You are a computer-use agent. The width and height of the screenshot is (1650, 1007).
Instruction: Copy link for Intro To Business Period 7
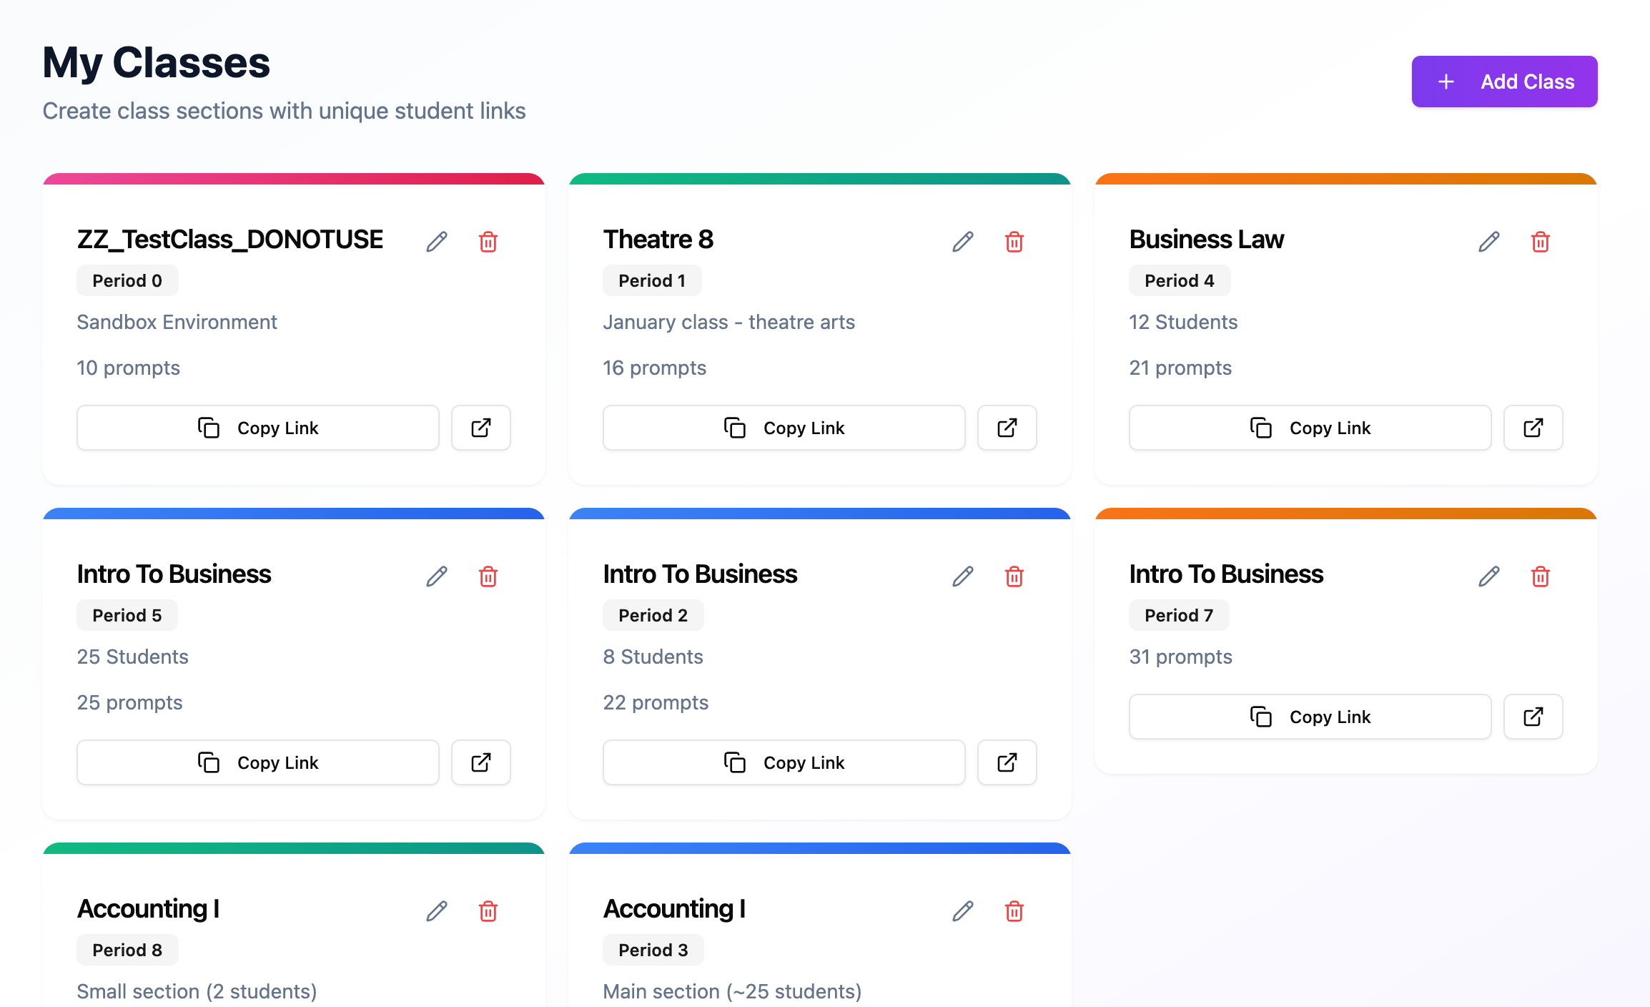pyautogui.click(x=1310, y=717)
